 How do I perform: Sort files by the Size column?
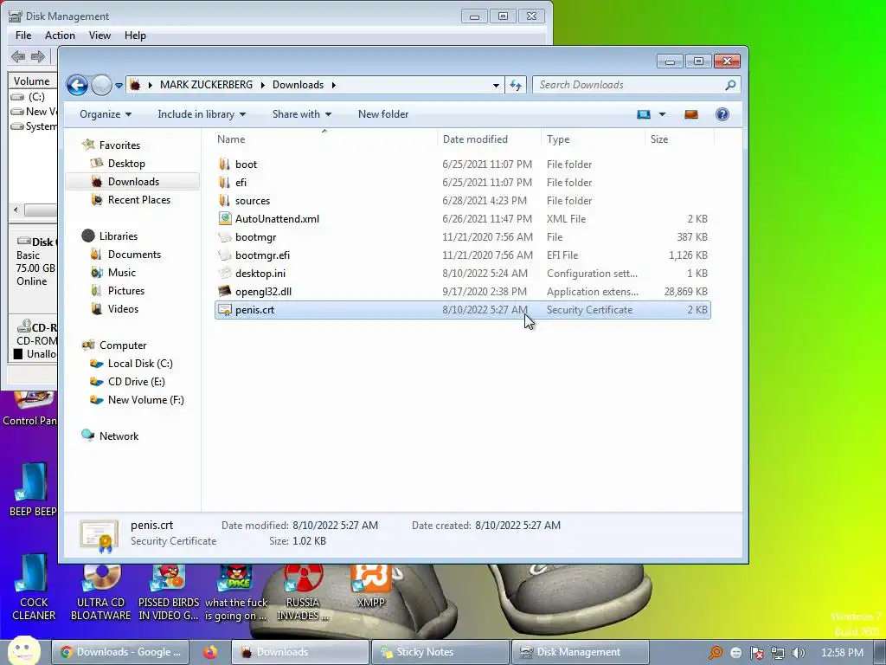coord(679,139)
